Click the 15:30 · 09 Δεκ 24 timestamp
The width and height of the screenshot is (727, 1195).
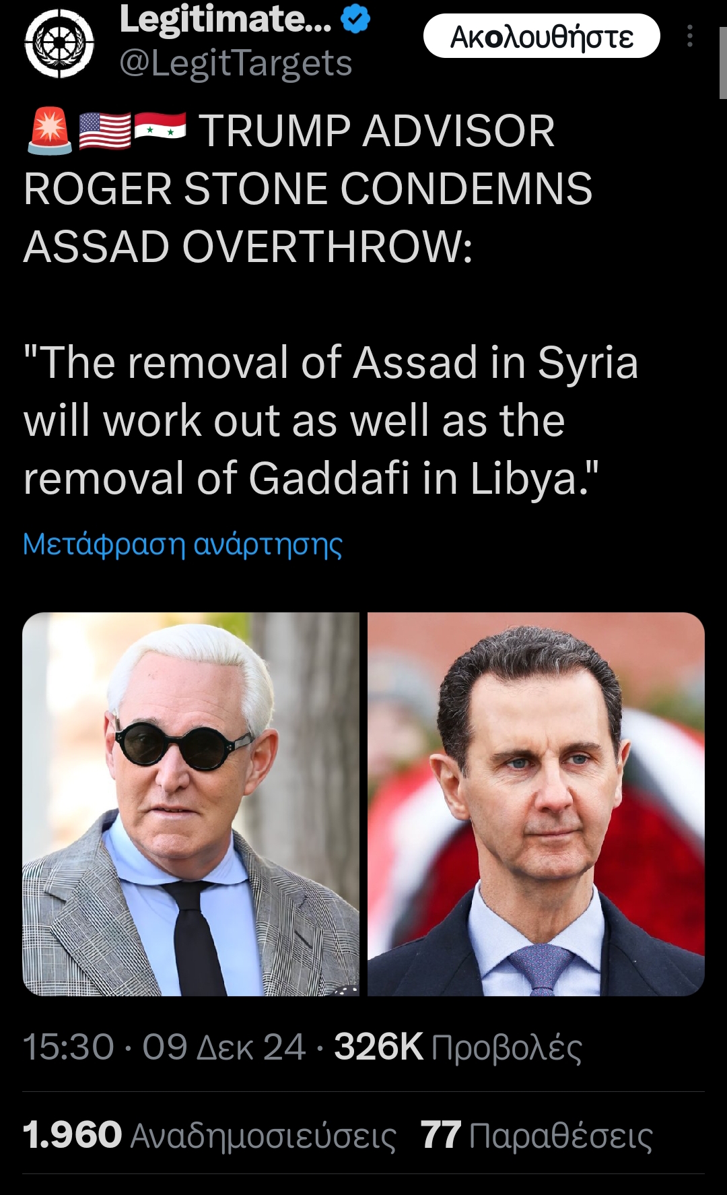(x=164, y=1047)
